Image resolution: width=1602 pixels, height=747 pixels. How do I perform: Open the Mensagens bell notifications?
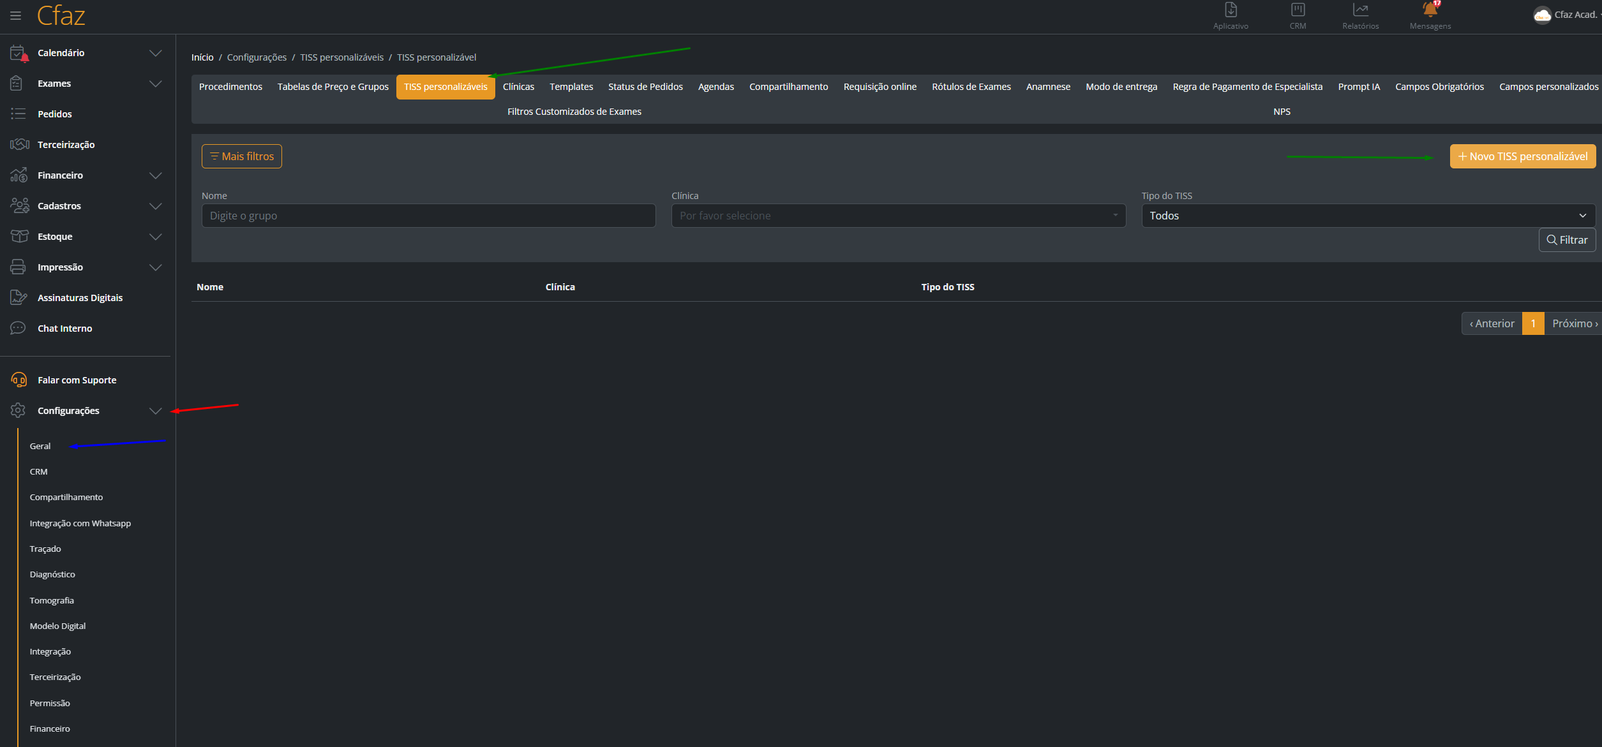click(1430, 10)
